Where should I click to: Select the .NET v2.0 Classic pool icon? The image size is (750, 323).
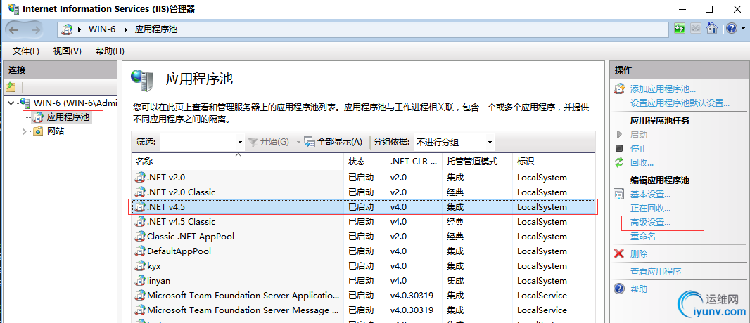pyautogui.click(x=140, y=192)
